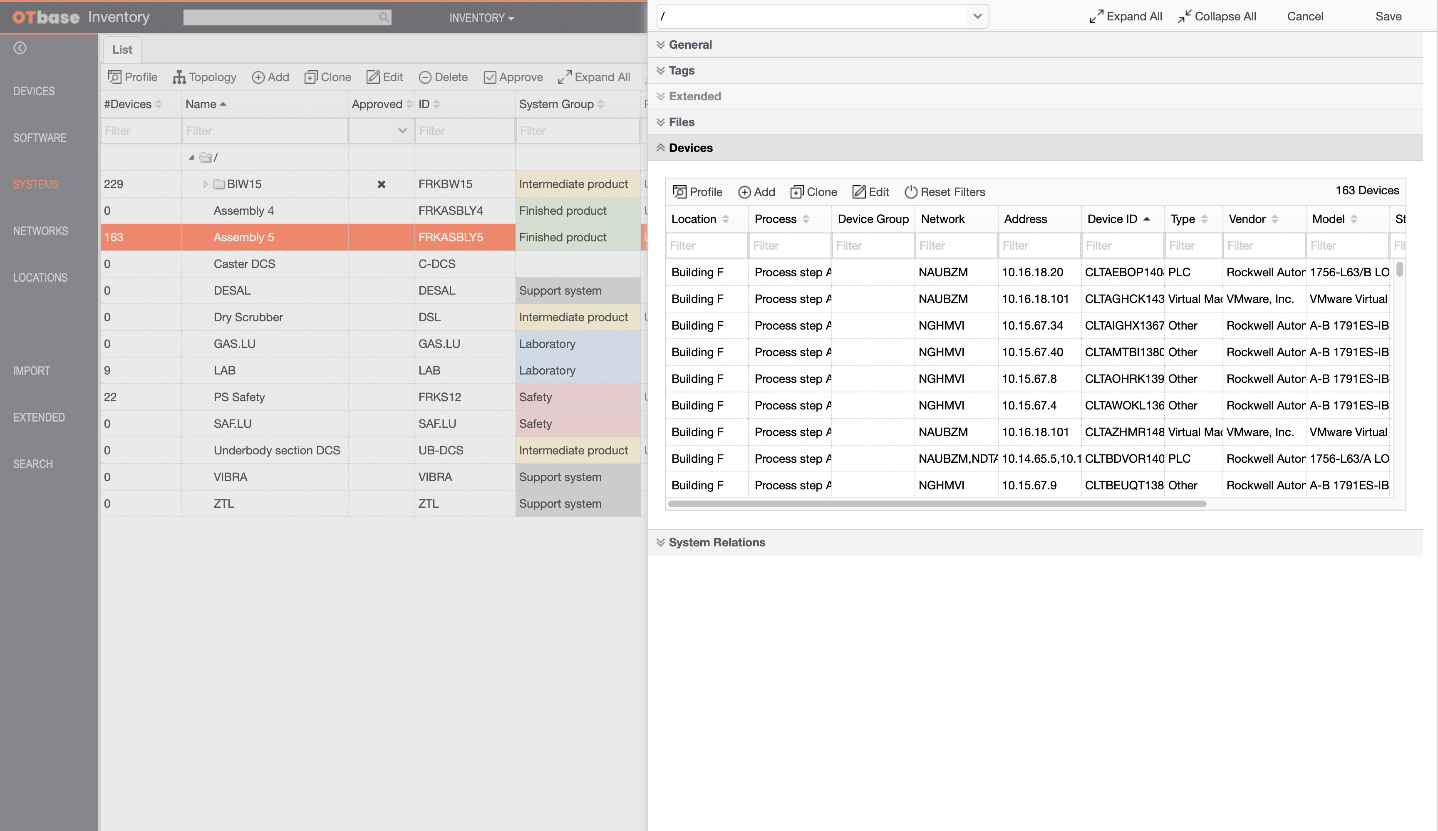Open the Profile view from the Devices panel
This screenshot has height=831, width=1438.
[697, 192]
